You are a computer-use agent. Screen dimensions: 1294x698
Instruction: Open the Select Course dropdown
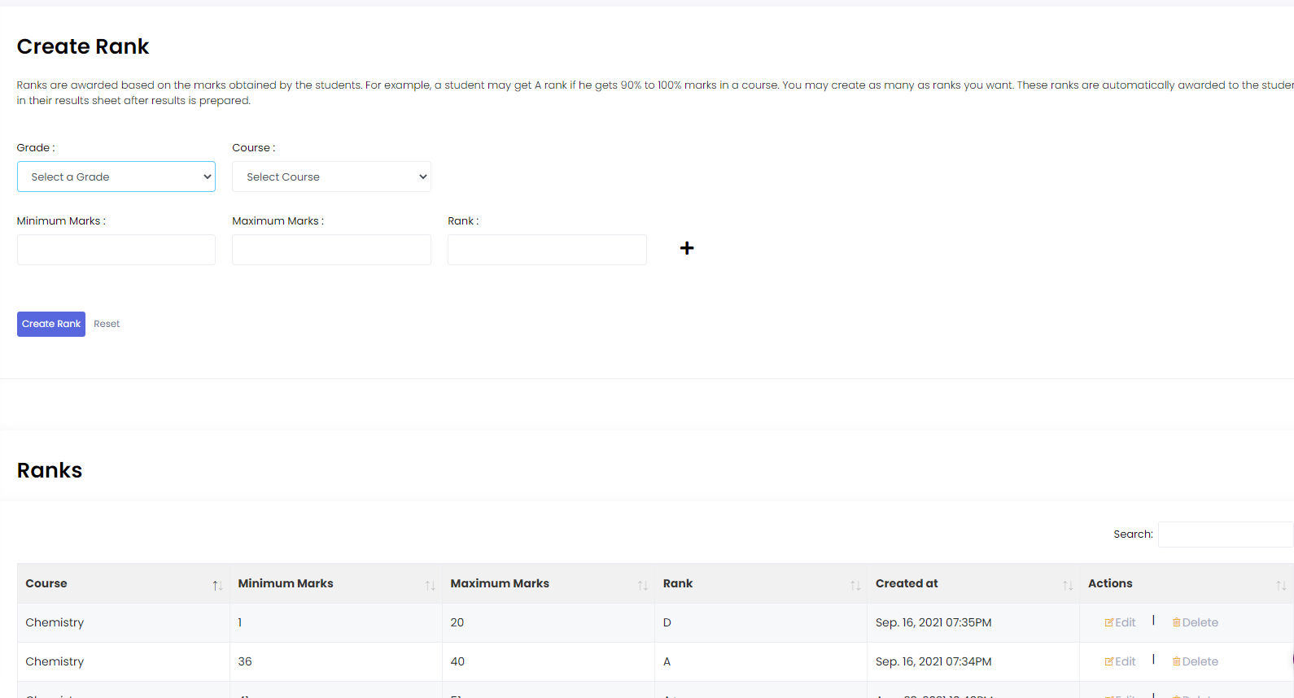point(331,177)
